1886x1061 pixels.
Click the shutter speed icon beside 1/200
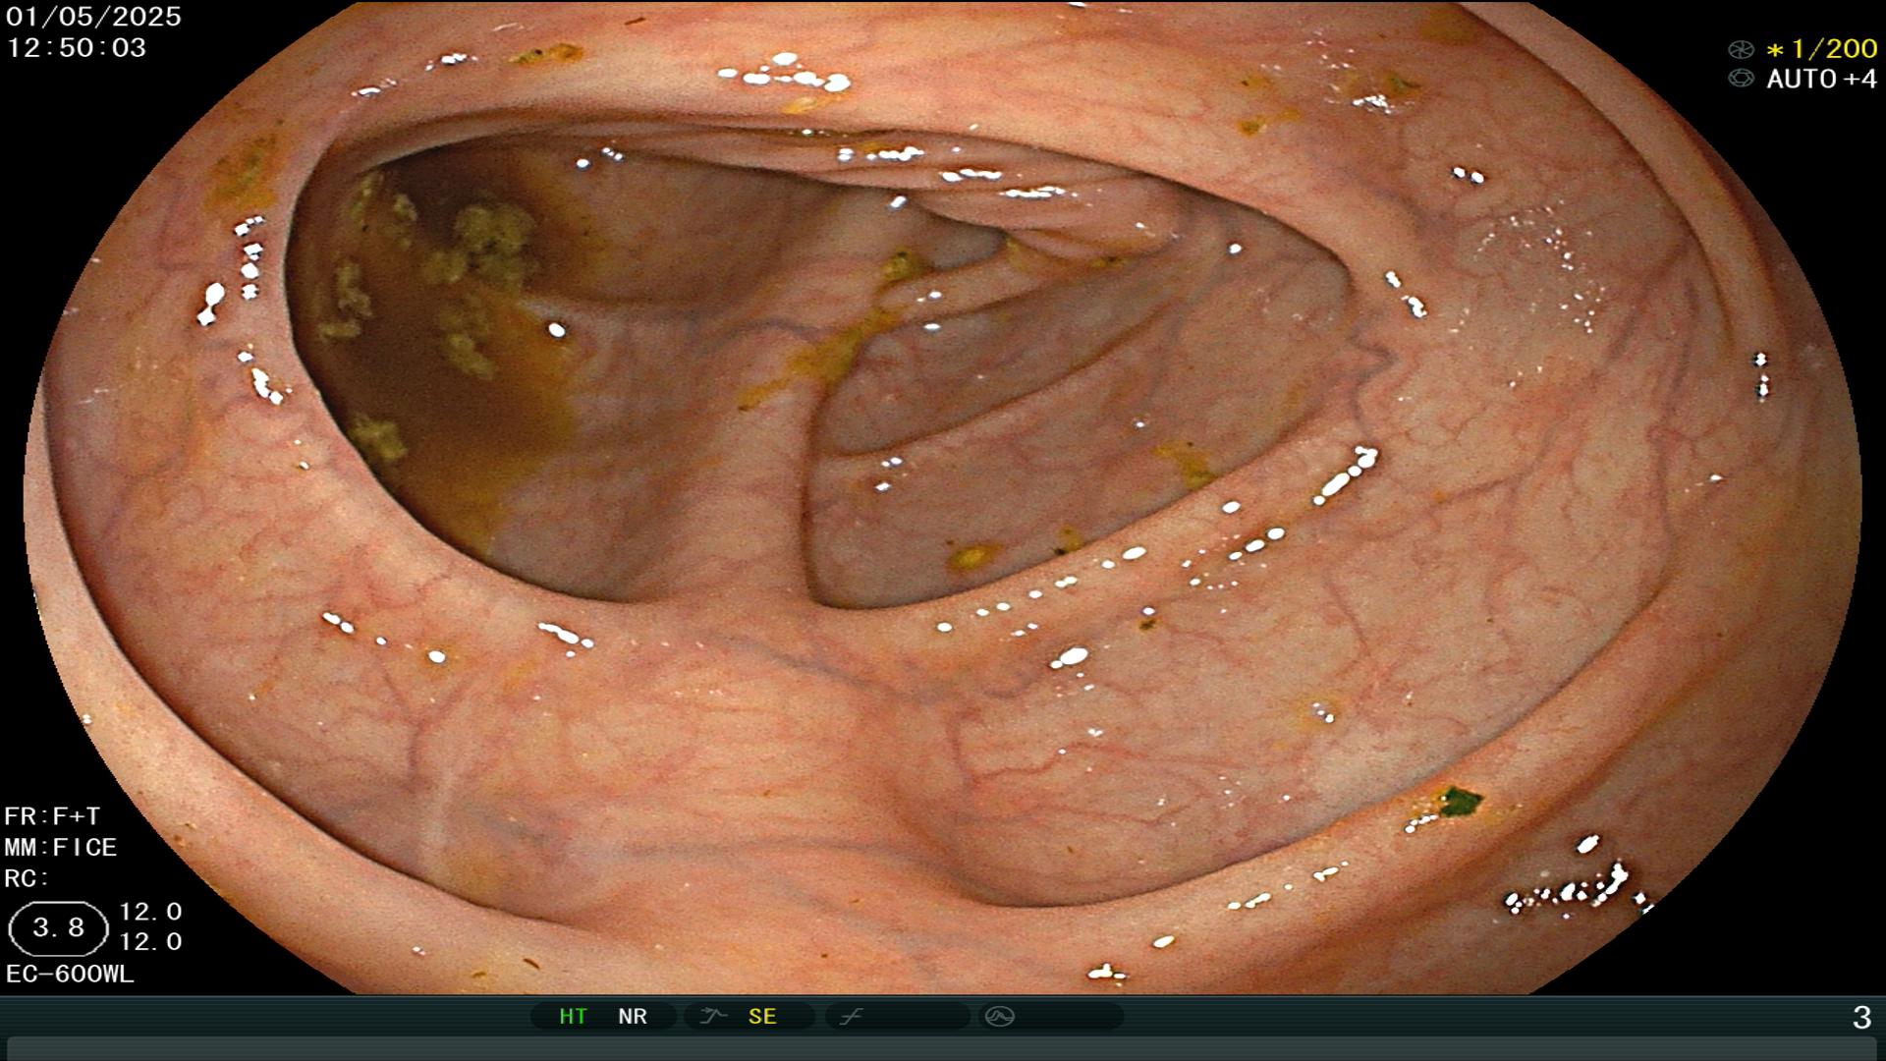[x=1741, y=49]
